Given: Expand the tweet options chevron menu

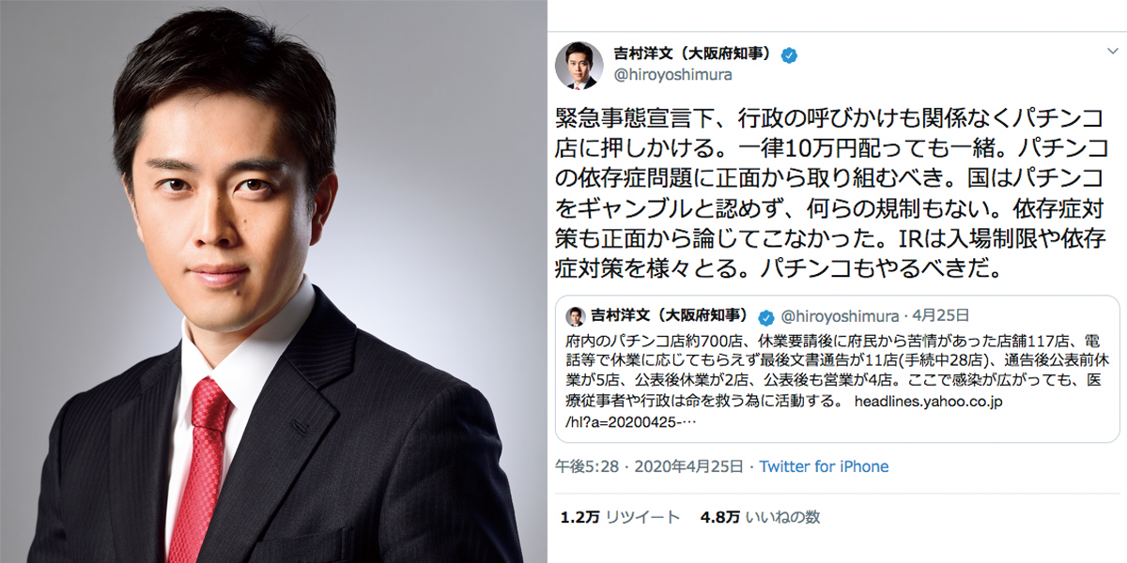Looking at the screenshot, I should point(1112,50).
